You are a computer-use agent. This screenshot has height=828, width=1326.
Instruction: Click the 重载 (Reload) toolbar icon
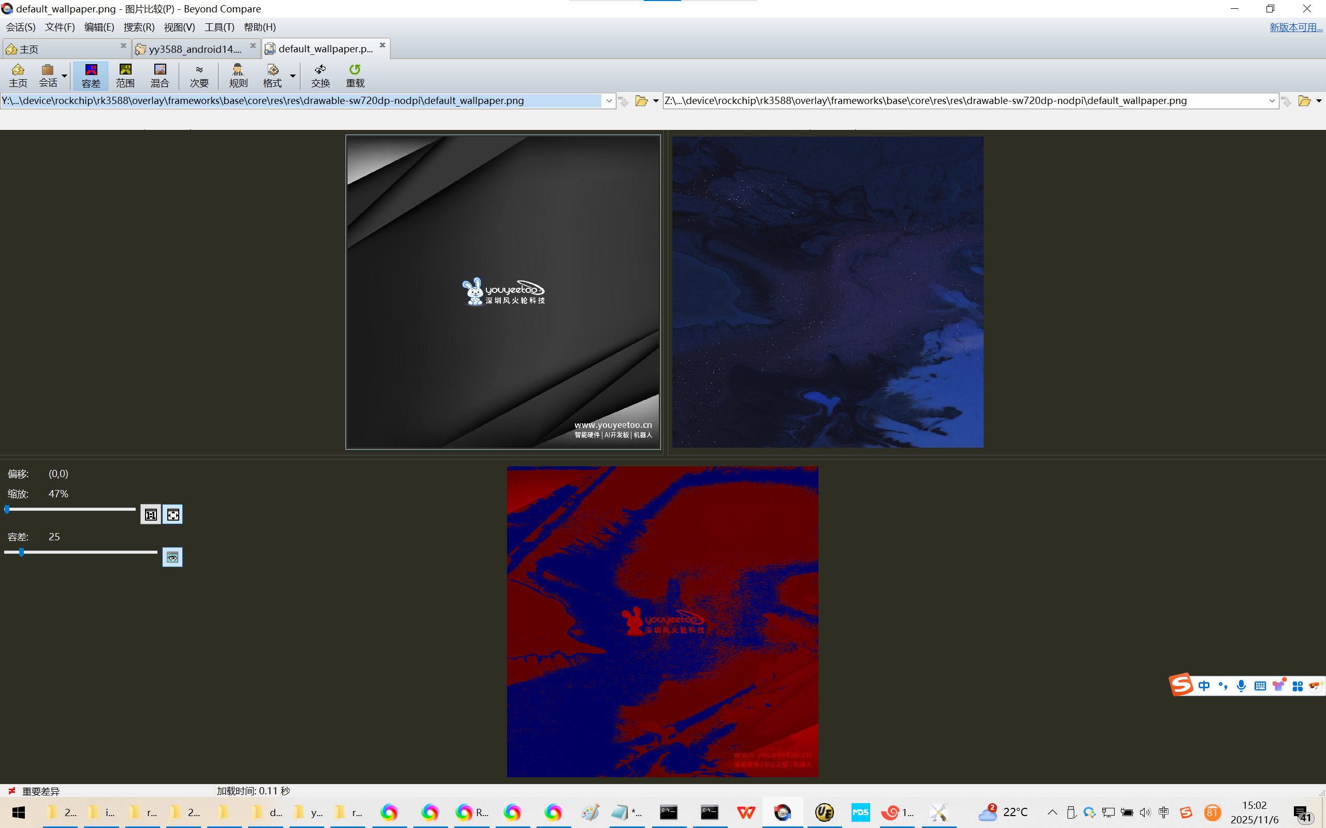pyautogui.click(x=354, y=75)
